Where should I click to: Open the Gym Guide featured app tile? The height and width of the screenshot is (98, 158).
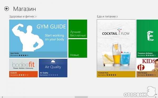click(38, 39)
